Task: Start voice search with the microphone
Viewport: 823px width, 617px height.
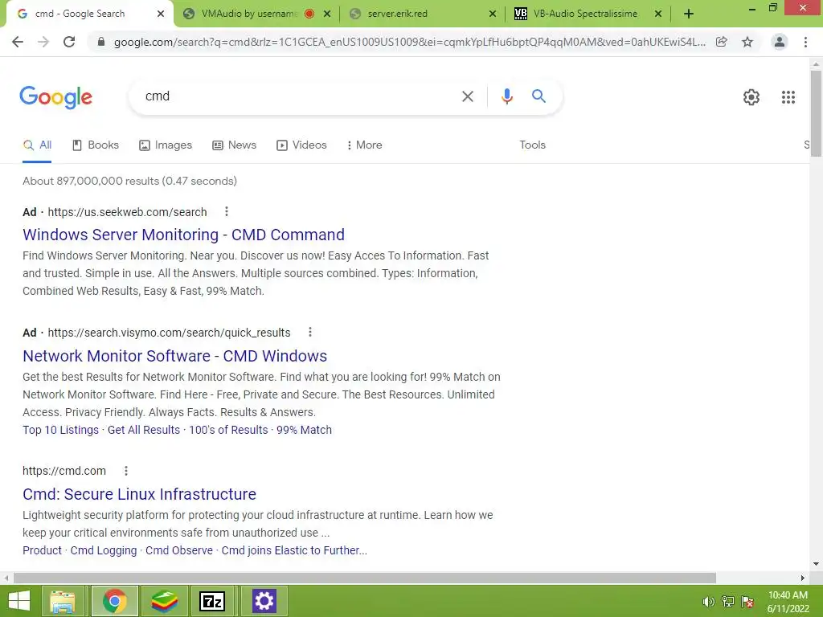Action: [x=506, y=96]
